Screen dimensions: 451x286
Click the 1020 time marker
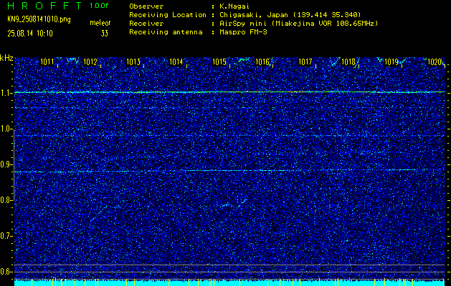[435, 62]
